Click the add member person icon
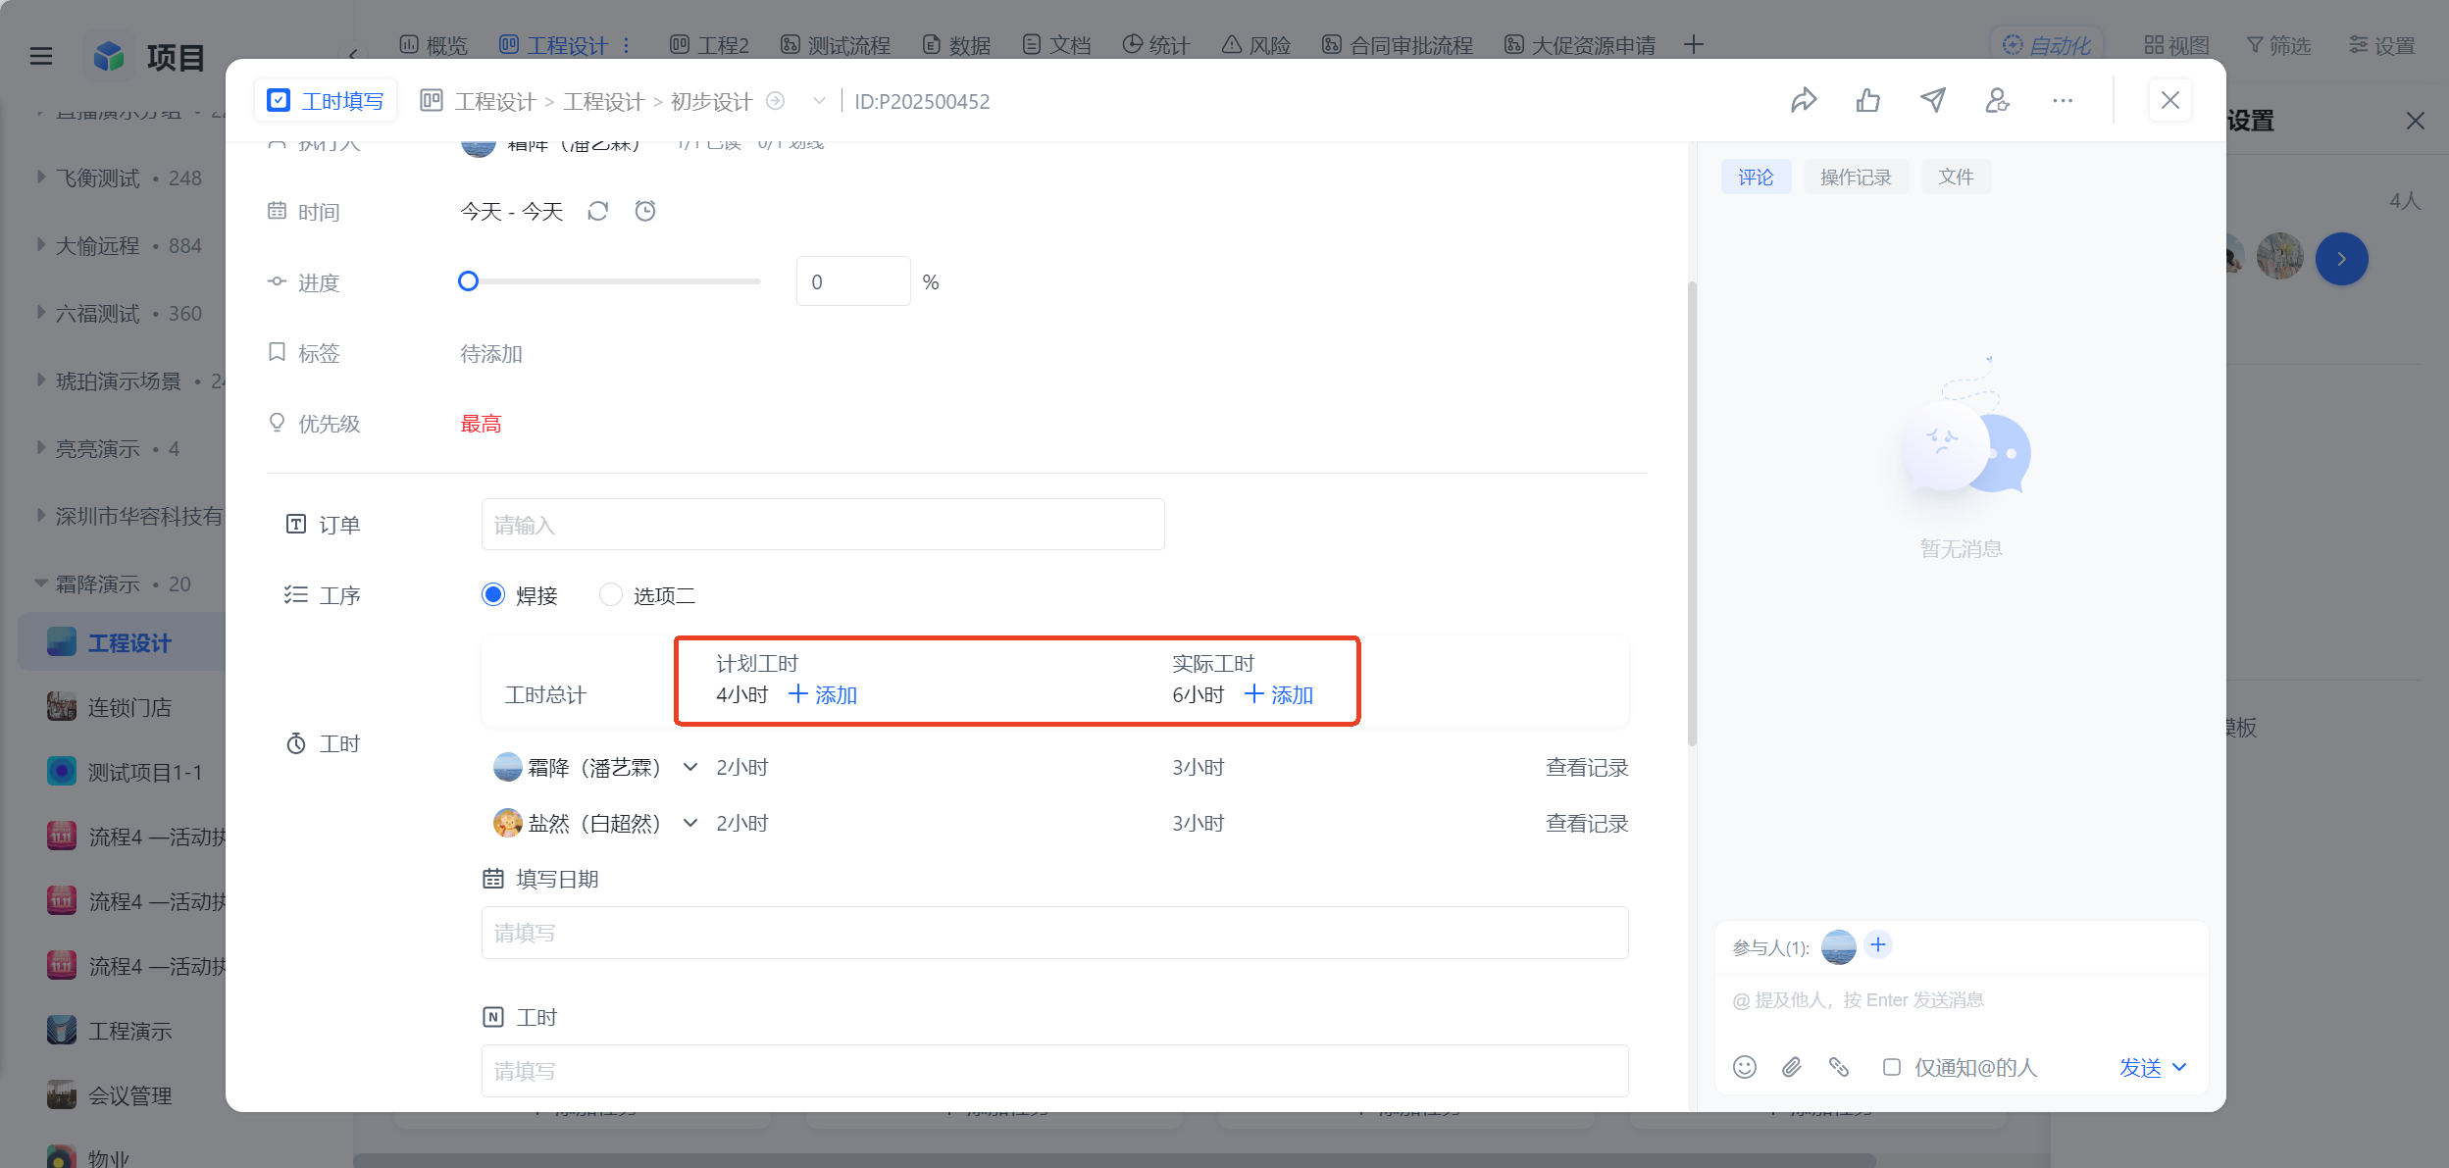The width and height of the screenshot is (2449, 1168). 1998,100
